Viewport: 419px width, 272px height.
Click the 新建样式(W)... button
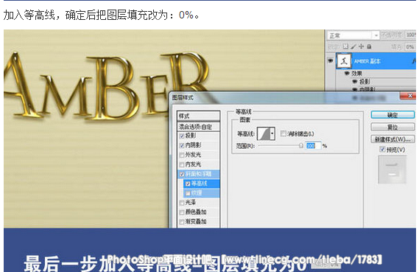coord(392,139)
